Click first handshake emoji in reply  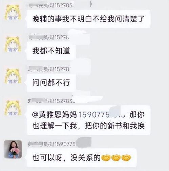pos(106,158)
